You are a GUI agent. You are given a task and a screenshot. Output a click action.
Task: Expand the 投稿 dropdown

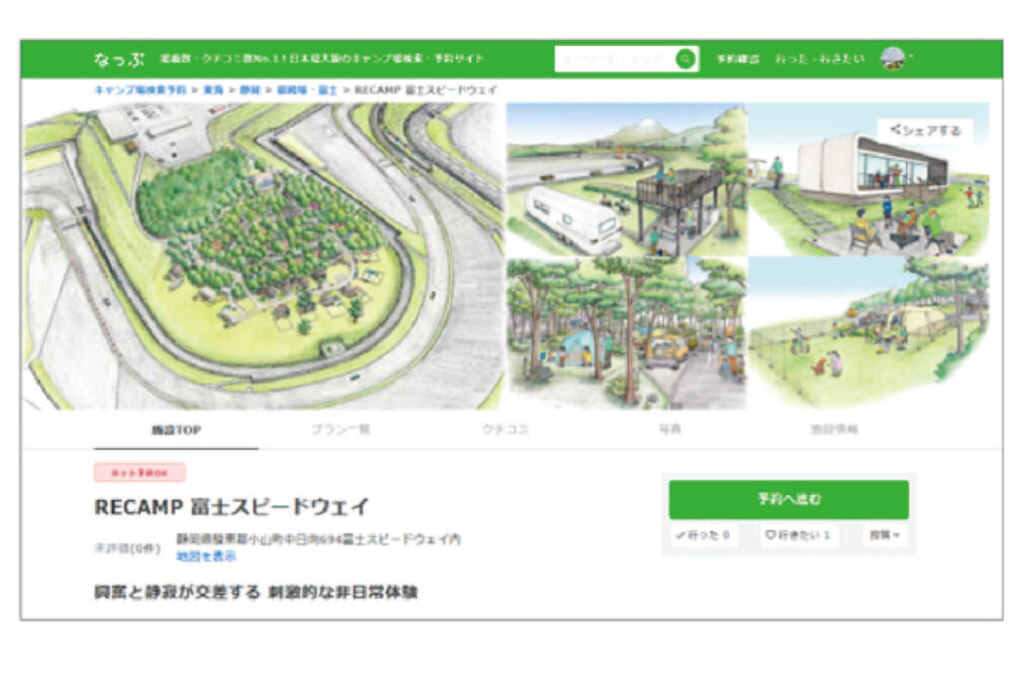point(884,535)
